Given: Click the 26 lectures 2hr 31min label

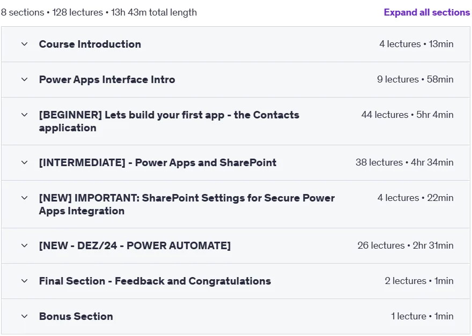Looking at the screenshot, I should (405, 246).
